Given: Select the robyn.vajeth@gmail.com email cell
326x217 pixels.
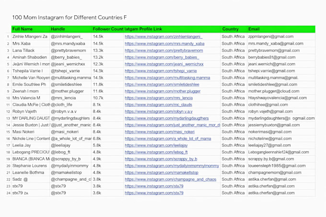Looking at the screenshot, I should [281, 112].
